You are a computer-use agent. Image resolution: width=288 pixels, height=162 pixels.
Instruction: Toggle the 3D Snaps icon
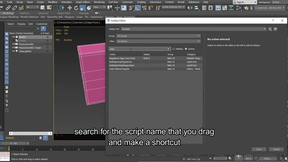(x=131, y=8)
